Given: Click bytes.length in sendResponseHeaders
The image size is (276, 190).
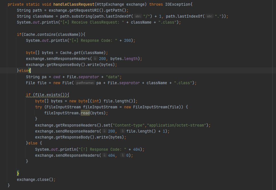Looking at the screenshot, I should [x=124, y=59].
